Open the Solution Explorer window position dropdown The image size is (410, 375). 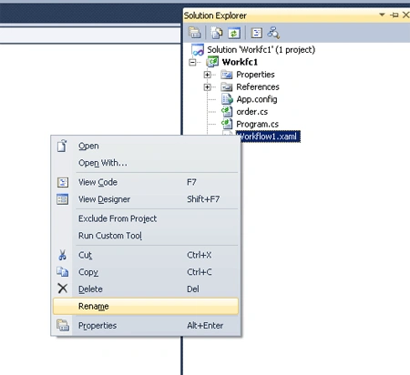point(382,15)
